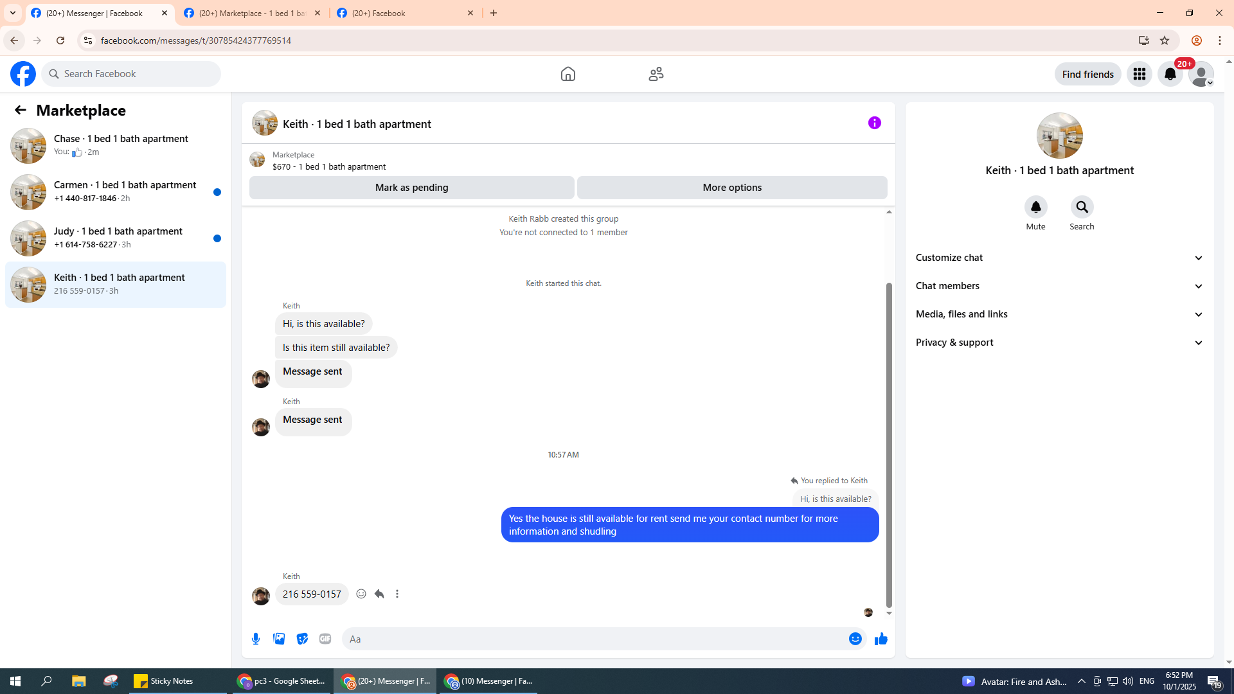Click the listing thumbnail in right panel
Viewport: 1234px width, 694px height.
[1059, 136]
